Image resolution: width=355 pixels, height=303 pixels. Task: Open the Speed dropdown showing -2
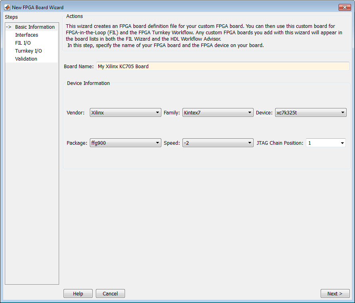point(218,143)
